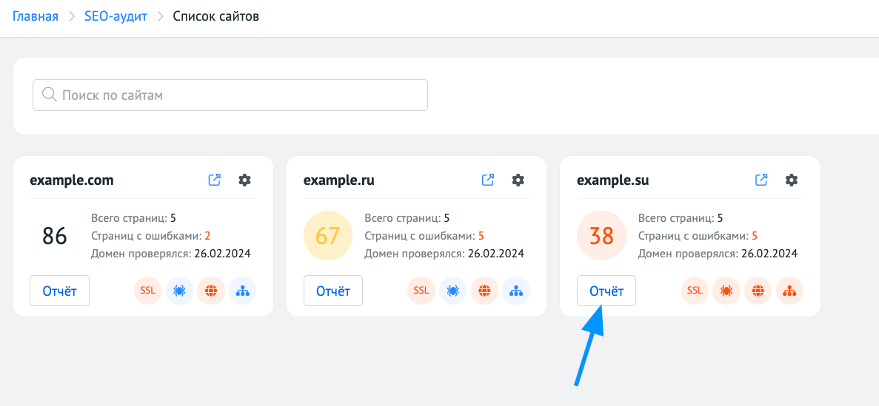Click SSL badge on example.ru card
Viewport: 879px width, 406px height.
click(x=421, y=291)
